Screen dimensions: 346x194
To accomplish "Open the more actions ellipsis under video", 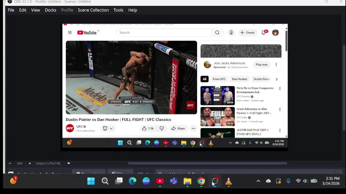I will click(193, 129).
